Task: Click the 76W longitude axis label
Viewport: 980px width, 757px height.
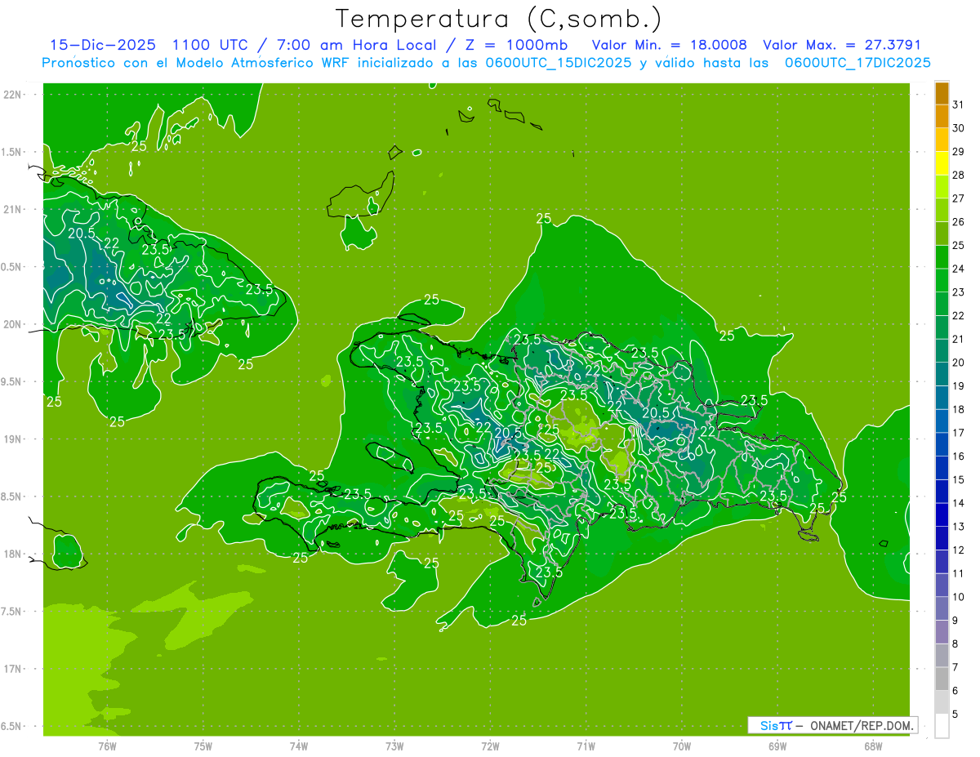Action: (107, 746)
